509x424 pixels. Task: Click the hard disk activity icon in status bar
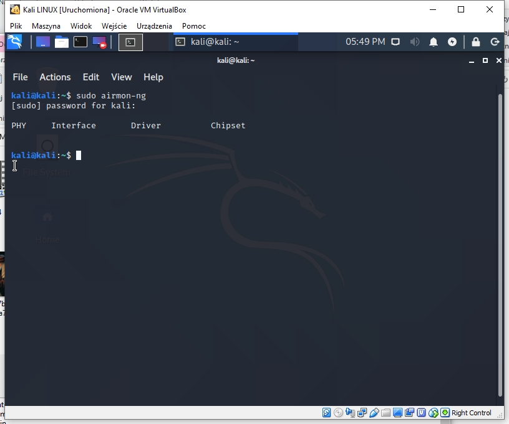[326, 412]
